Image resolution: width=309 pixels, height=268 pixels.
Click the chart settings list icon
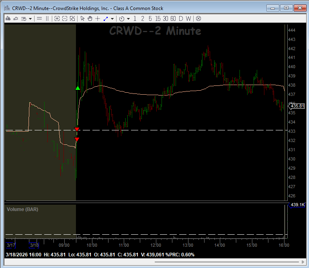24,19
